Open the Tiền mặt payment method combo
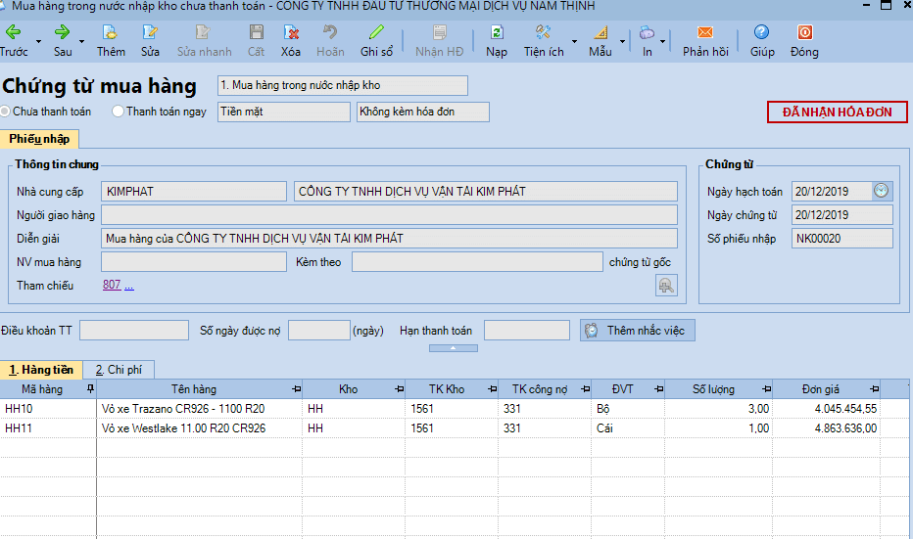The height and width of the screenshot is (539, 913). coord(284,112)
